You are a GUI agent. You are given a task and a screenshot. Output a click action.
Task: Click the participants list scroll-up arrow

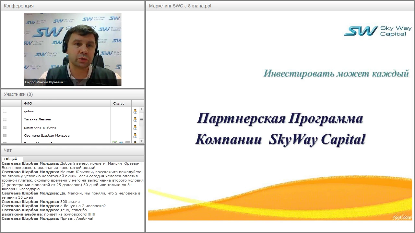click(x=141, y=109)
